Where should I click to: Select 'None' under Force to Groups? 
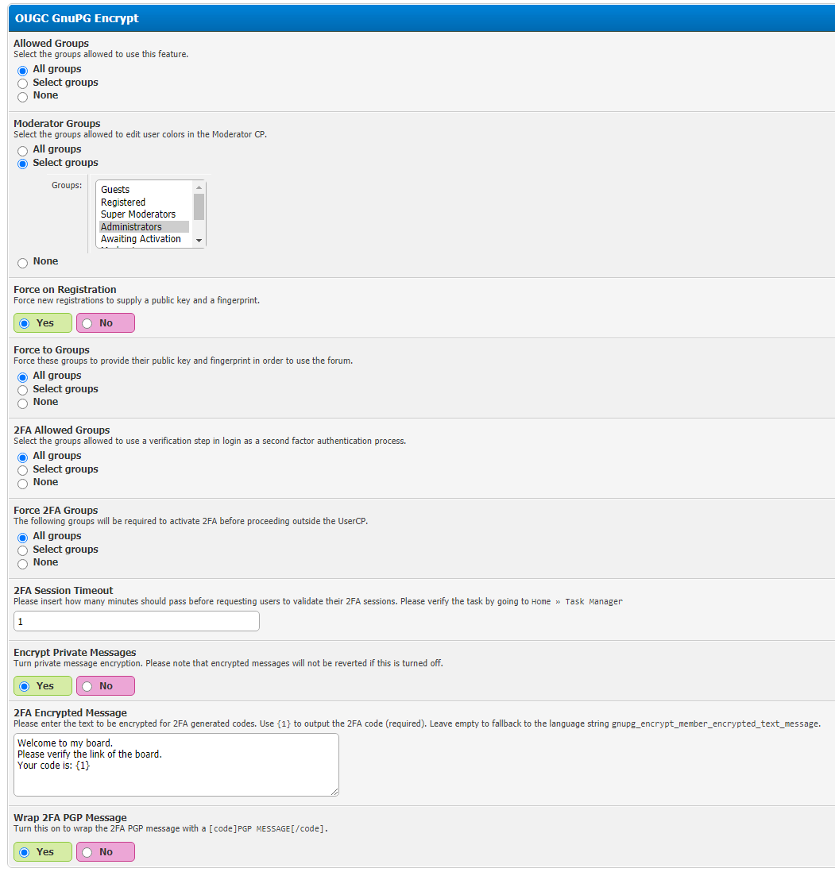pos(22,403)
